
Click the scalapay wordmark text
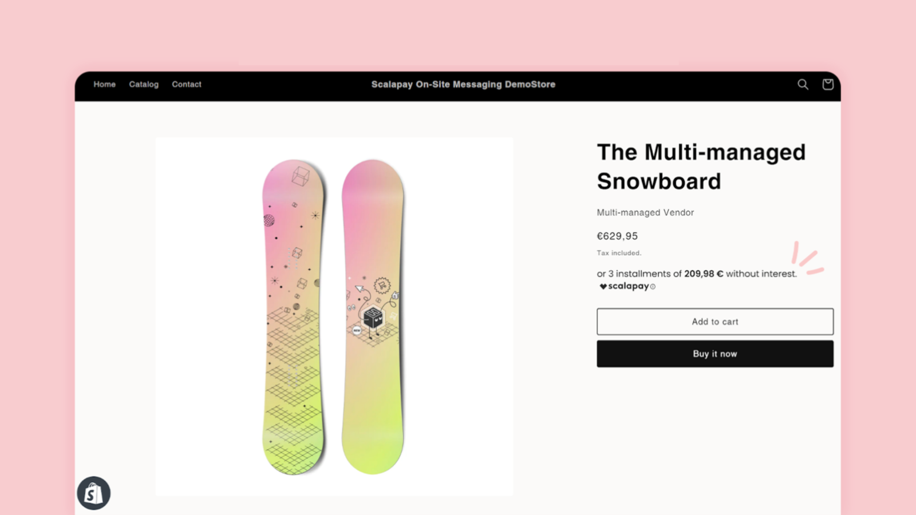point(629,286)
